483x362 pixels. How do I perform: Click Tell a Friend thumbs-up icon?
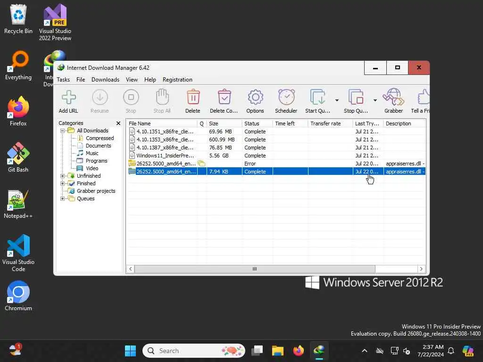click(x=424, y=97)
